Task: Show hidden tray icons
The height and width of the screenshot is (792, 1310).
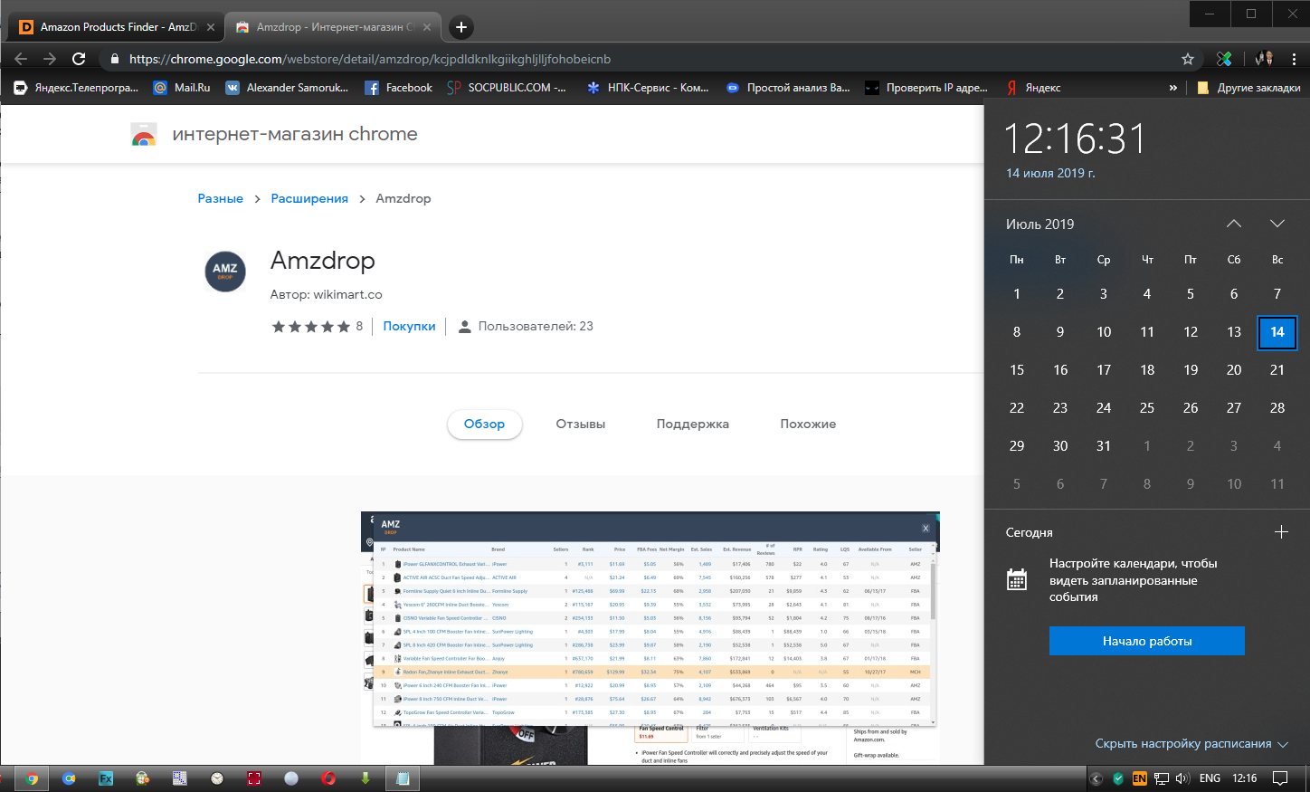Action: pos(1097,778)
